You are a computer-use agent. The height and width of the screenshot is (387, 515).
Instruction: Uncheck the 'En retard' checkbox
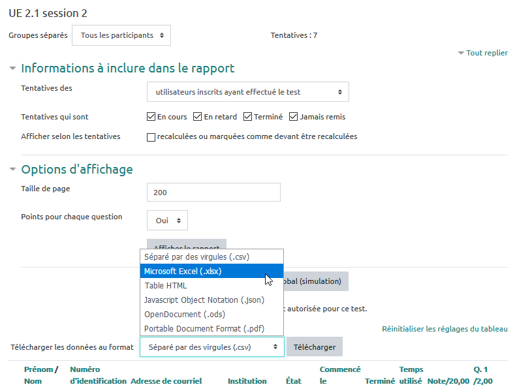tap(198, 117)
